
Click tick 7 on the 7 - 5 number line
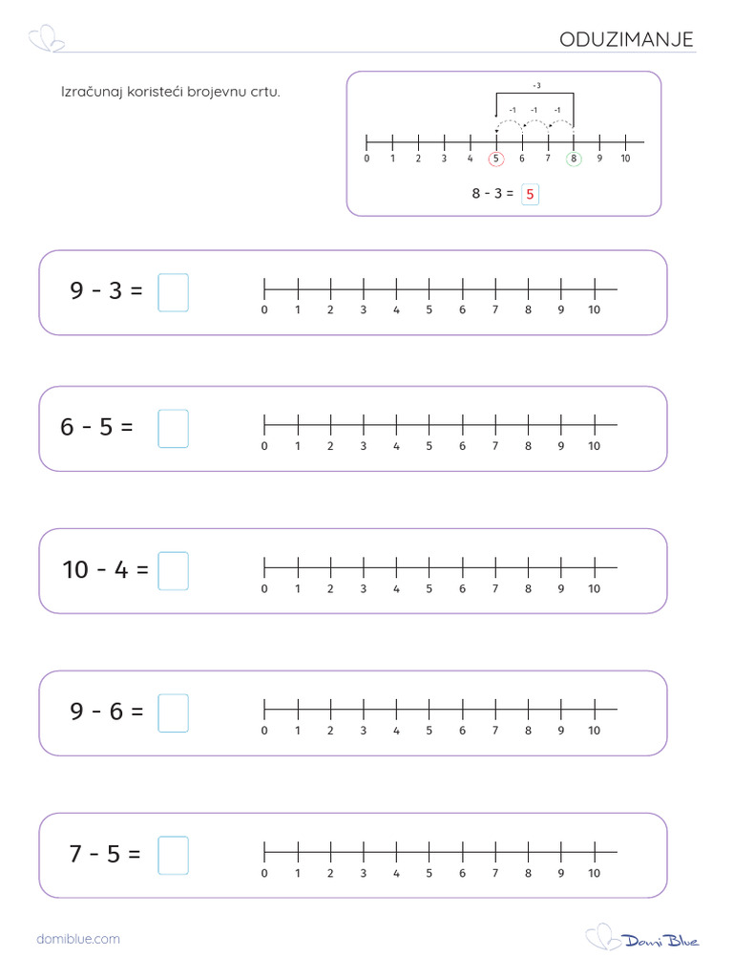tap(495, 851)
